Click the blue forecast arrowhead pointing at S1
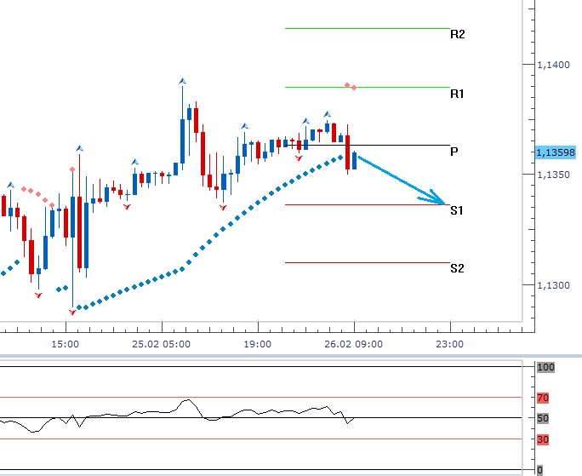This screenshot has height=476, width=582. click(438, 198)
